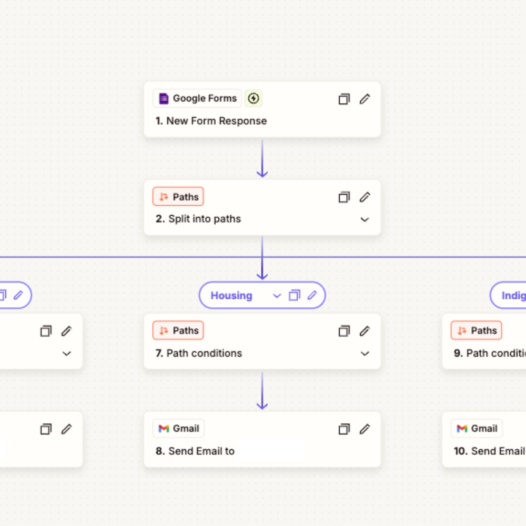
Task: Click the Paths badge on step 9
Action: 477,330
